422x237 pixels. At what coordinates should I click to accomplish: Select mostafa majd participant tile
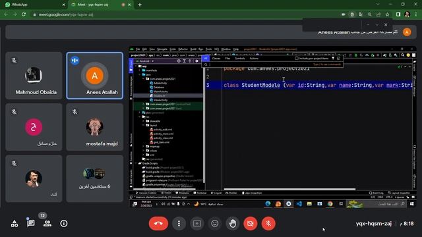point(95,127)
